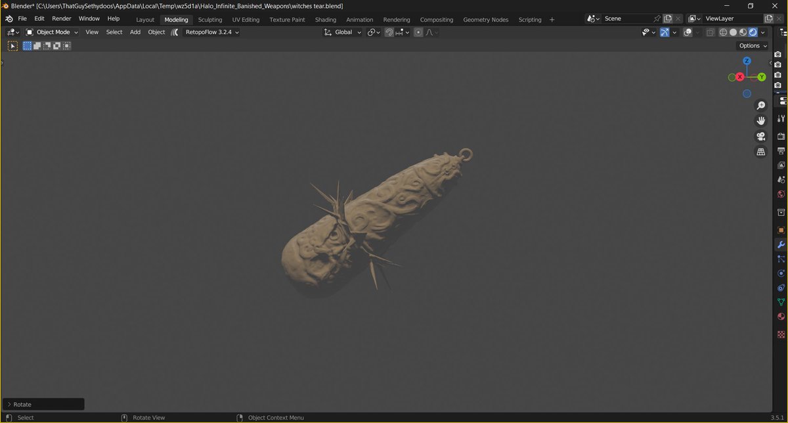The height and width of the screenshot is (423, 788).
Task: Open the Help menu
Action: coord(113,19)
